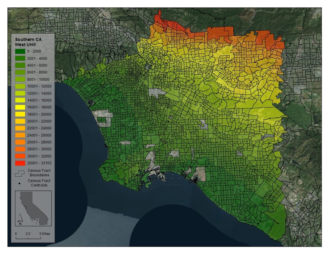Select the 32001 - 33153 red swatch
Viewport: 329px width, 254px height.
(20, 163)
